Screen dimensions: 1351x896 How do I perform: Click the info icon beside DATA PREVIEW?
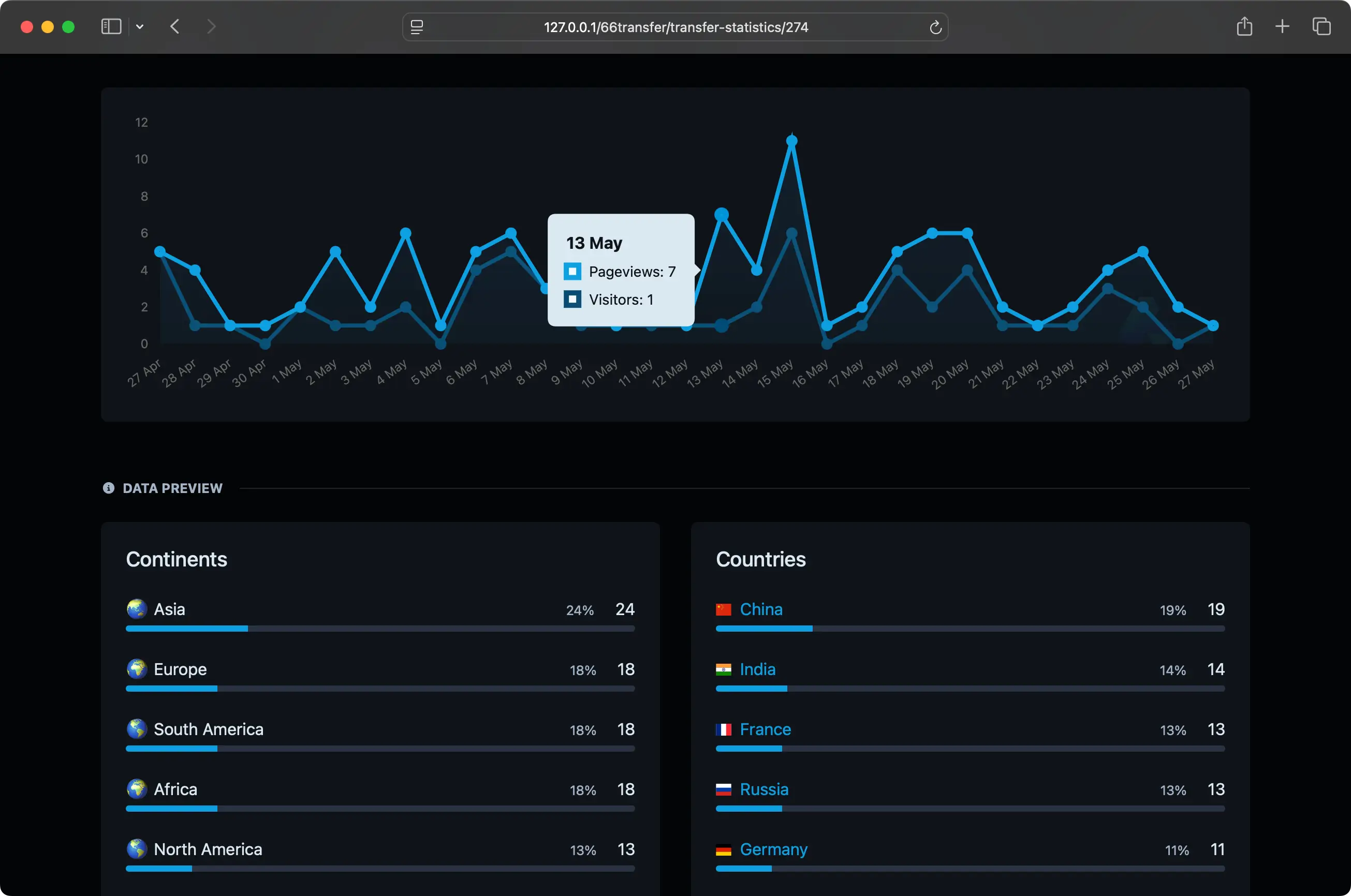109,487
